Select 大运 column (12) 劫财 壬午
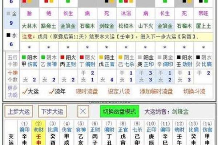Viewport: 218px width, 145px height. pyautogui.click(x=179, y=133)
